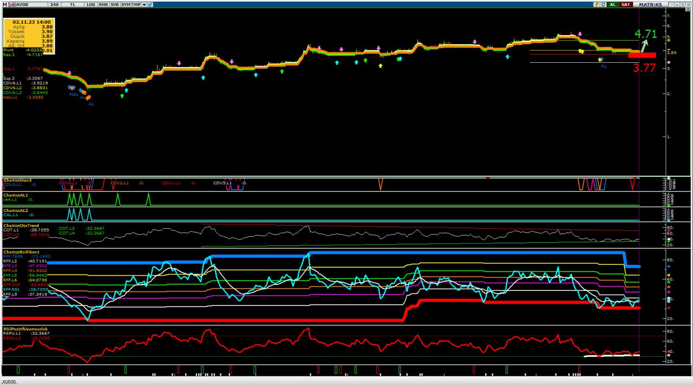
Task: Click the orange lightning bolt icon
Action: click(x=597, y=4)
